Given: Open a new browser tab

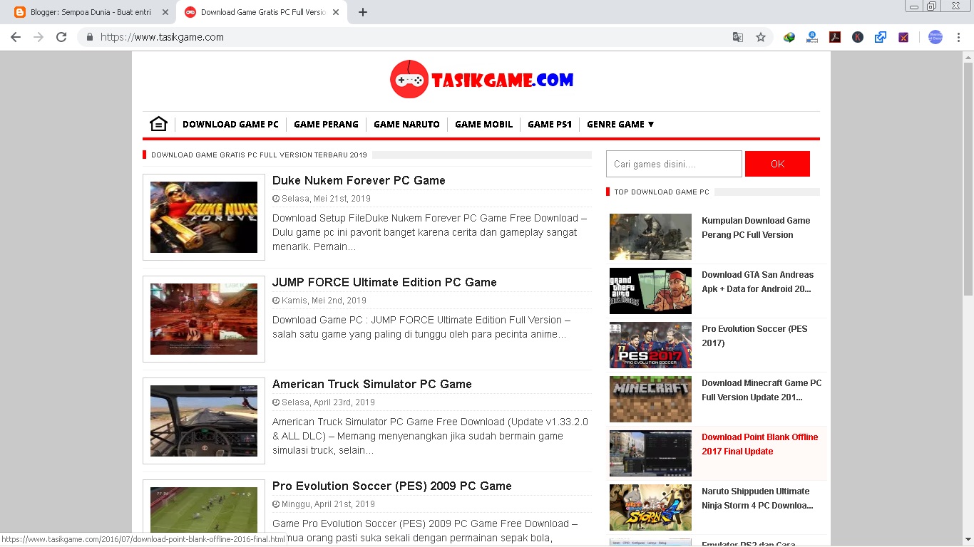Looking at the screenshot, I should click(363, 12).
